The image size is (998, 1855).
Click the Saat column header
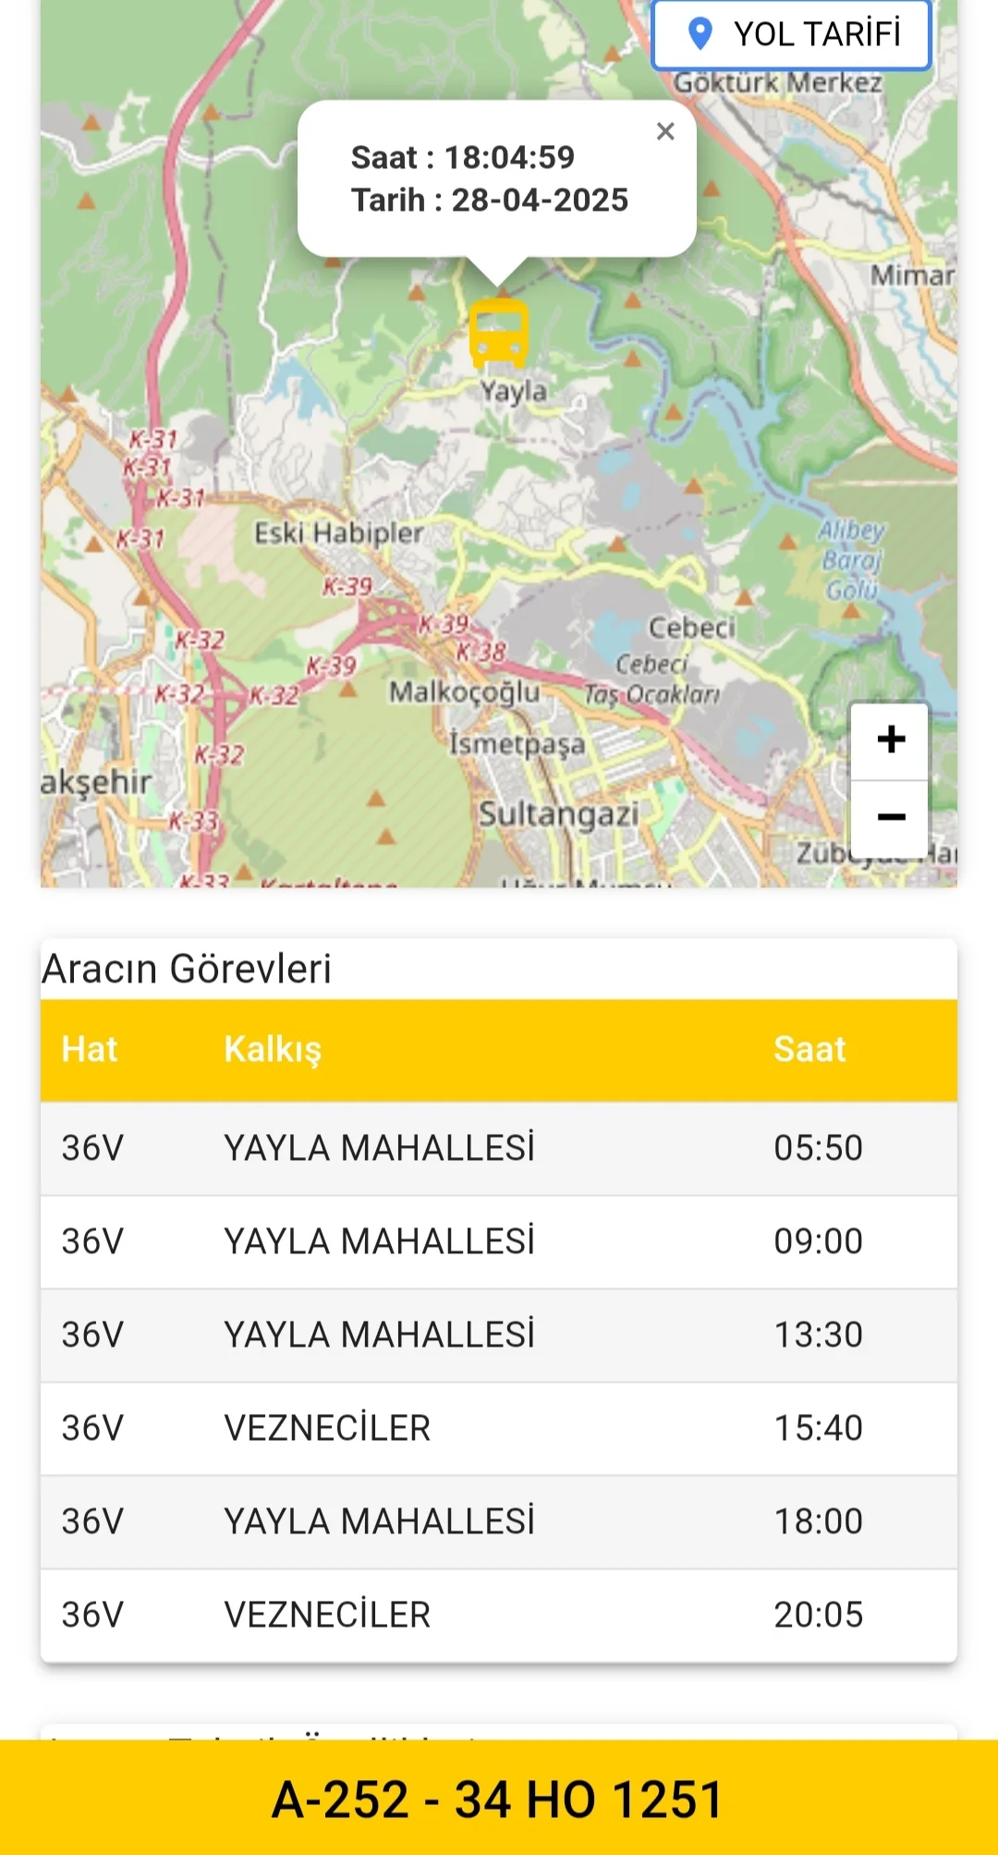[x=809, y=1049]
